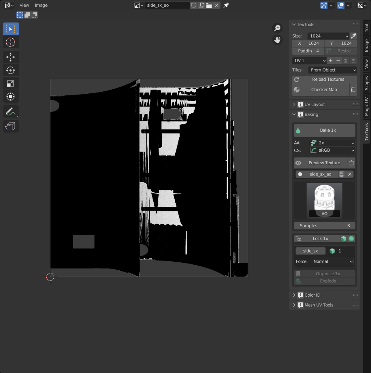The height and width of the screenshot is (373, 371).
Task: Open gizmo options dropdown arrow
Action: (331, 5)
